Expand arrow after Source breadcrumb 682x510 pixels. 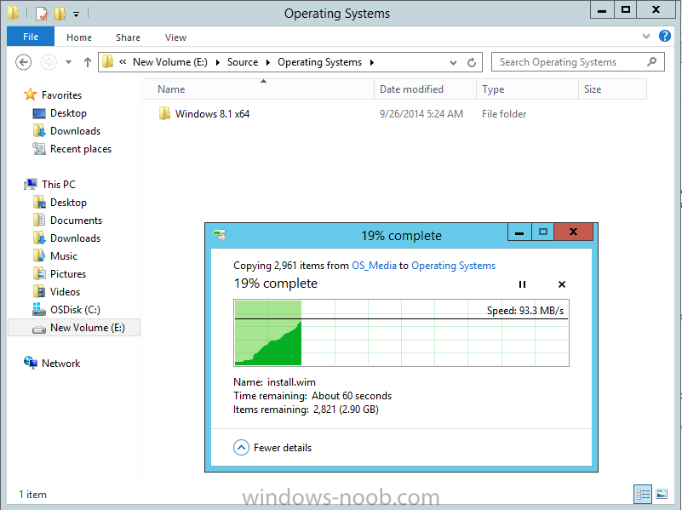[x=268, y=62]
